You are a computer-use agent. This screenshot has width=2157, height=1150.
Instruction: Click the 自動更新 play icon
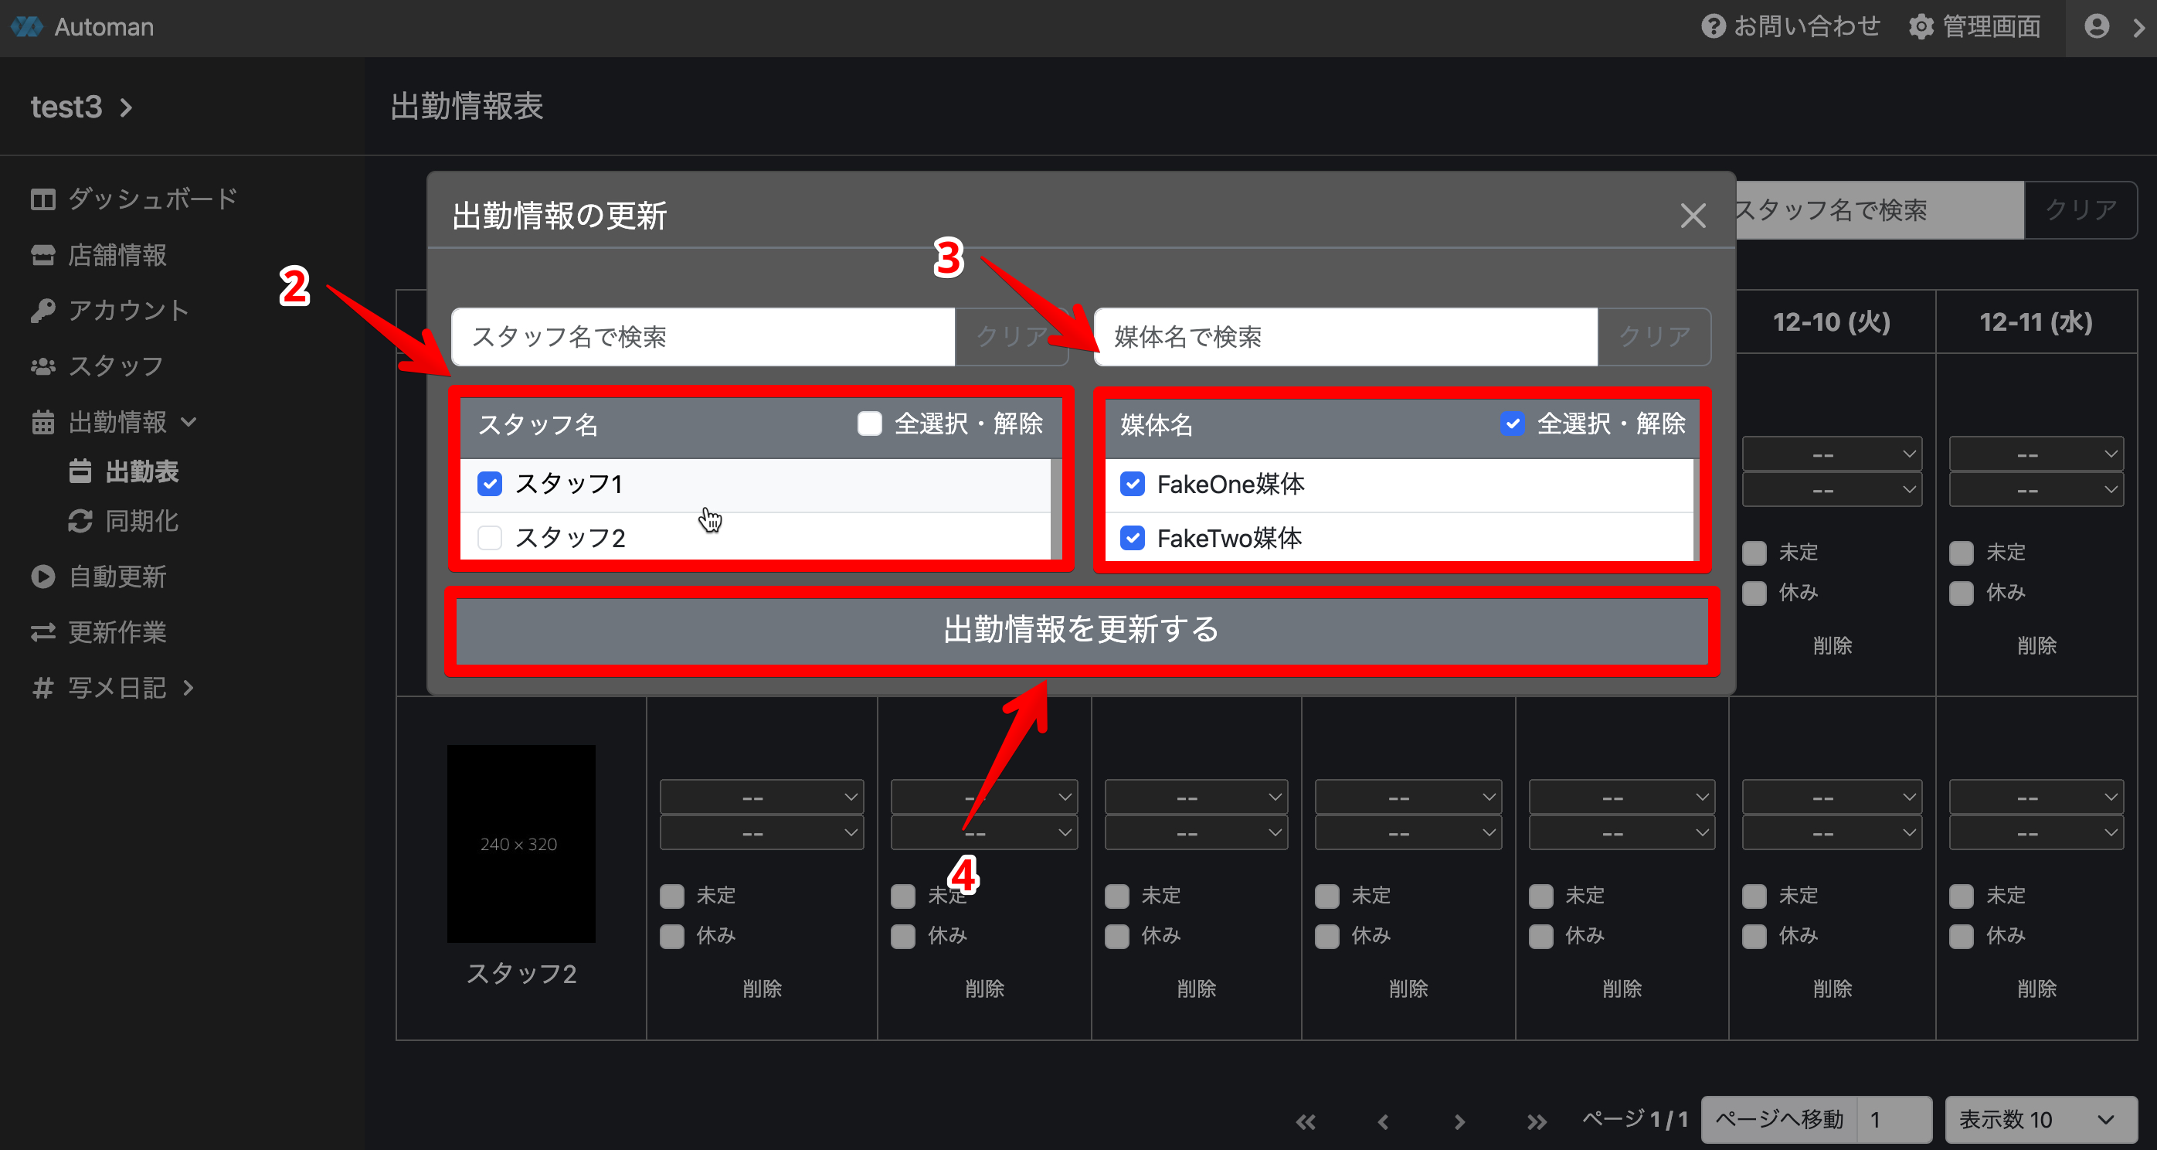pyautogui.click(x=42, y=577)
